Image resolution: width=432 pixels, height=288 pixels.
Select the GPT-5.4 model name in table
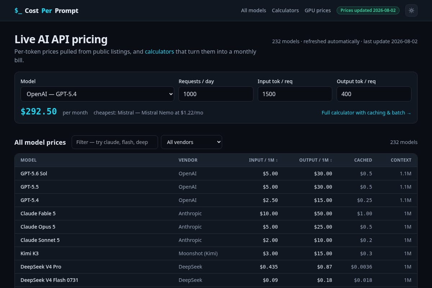[30, 200]
